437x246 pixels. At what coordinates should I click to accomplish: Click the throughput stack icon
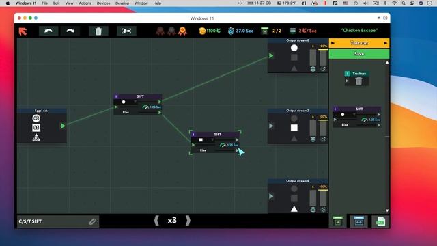coord(292,31)
